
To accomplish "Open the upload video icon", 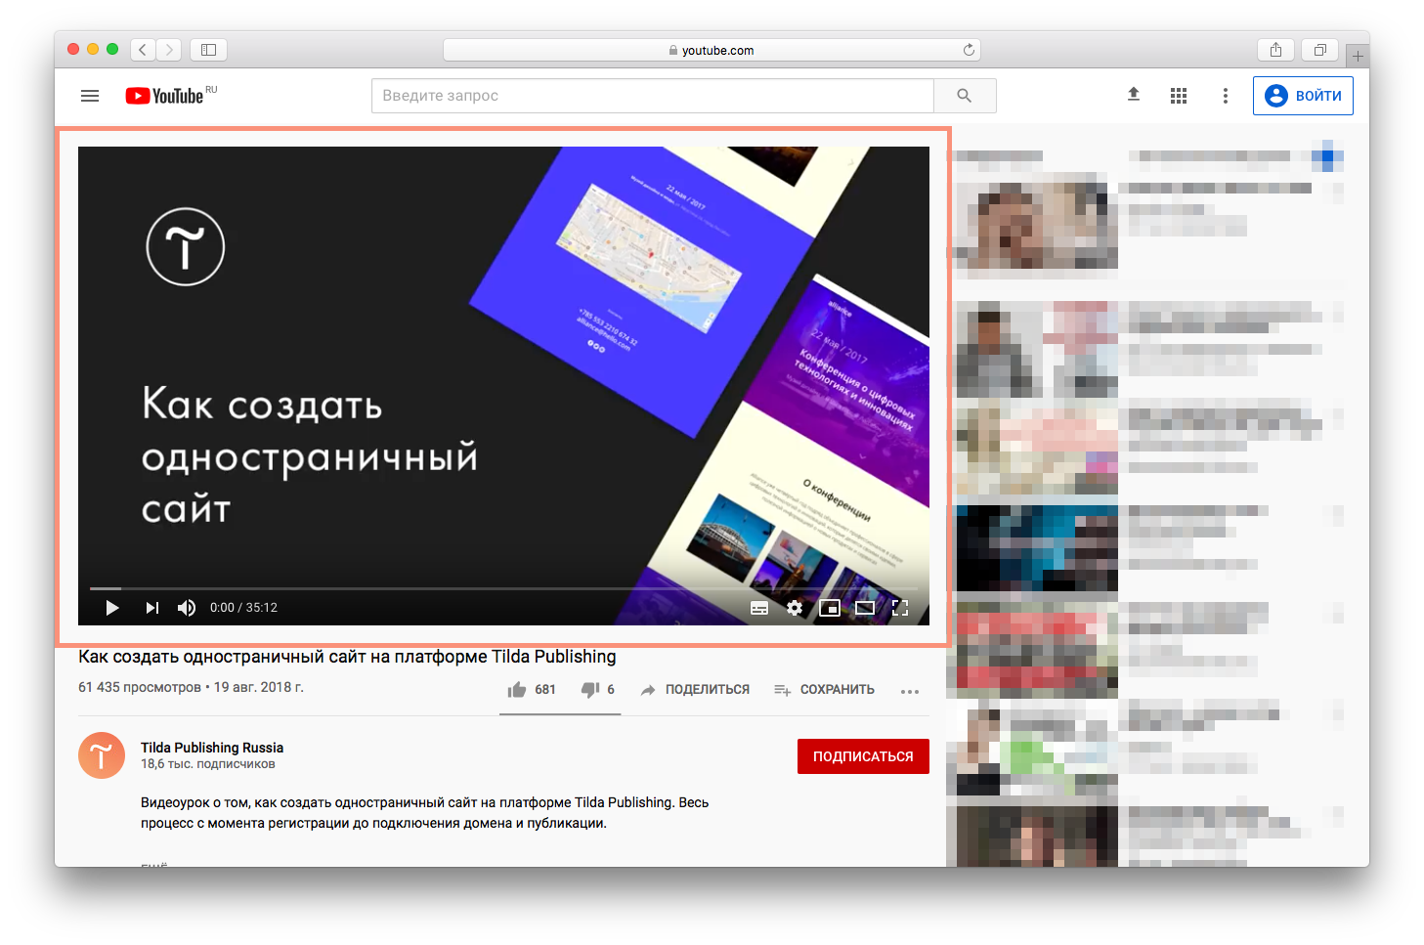I will 1134,95.
